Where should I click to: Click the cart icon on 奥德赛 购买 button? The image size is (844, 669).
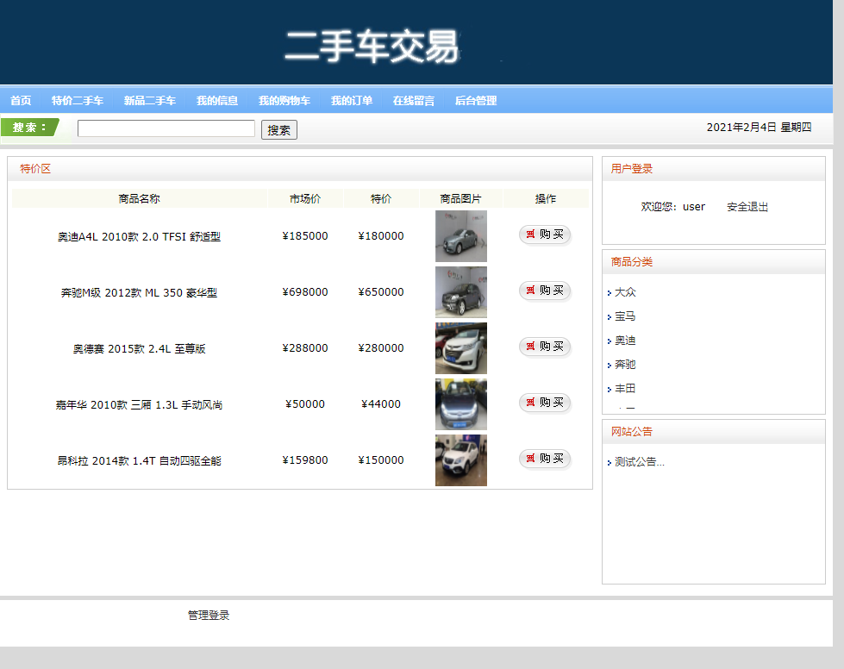pyautogui.click(x=532, y=347)
